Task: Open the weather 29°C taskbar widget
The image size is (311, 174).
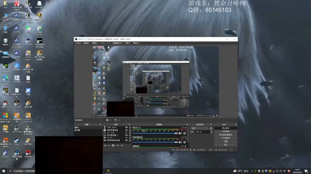Action: (241, 171)
